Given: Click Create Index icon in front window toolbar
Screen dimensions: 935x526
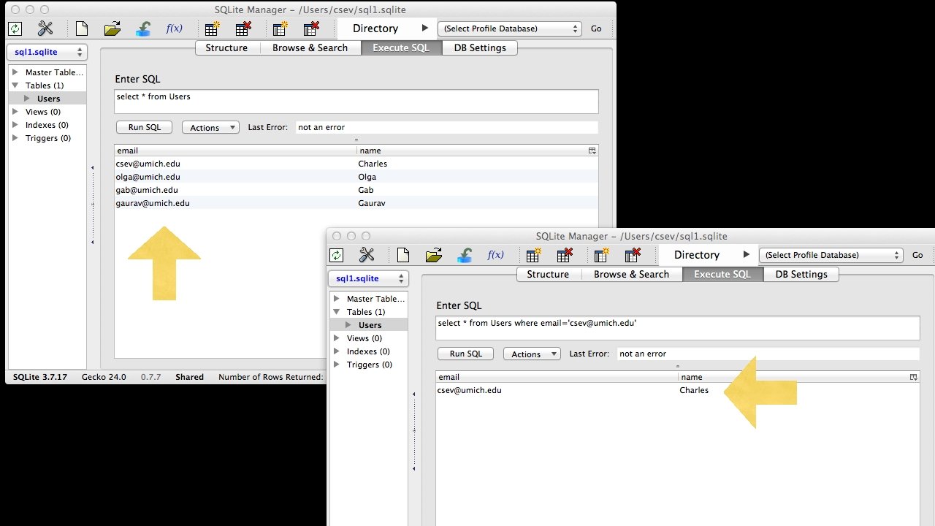Looking at the screenshot, I should [x=601, y=255].
